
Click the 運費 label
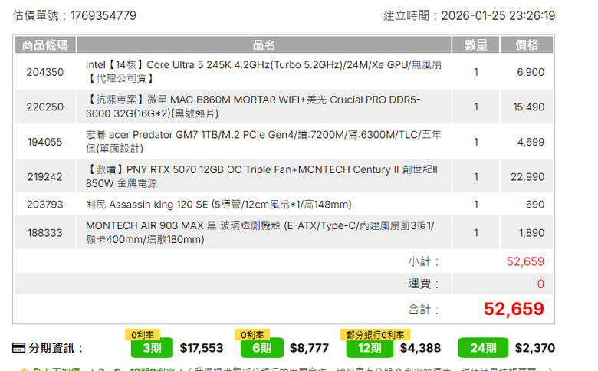[423, 284]
